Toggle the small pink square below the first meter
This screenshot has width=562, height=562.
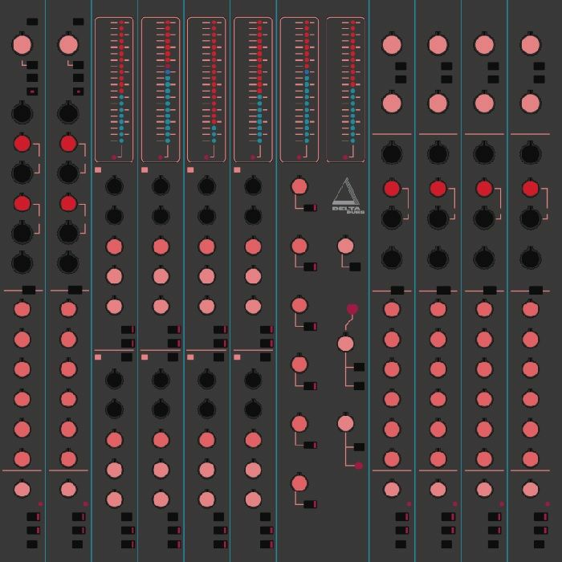pyautogui.click(x=98, y=170)
